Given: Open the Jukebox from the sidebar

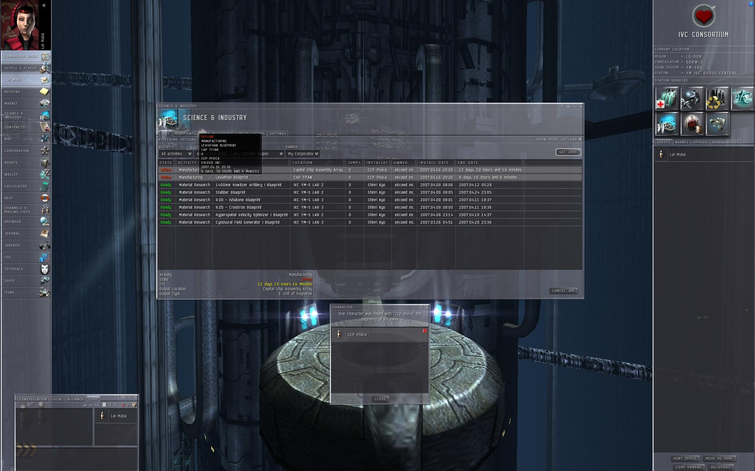Looking at the screenshot, I should coord(26,245).
